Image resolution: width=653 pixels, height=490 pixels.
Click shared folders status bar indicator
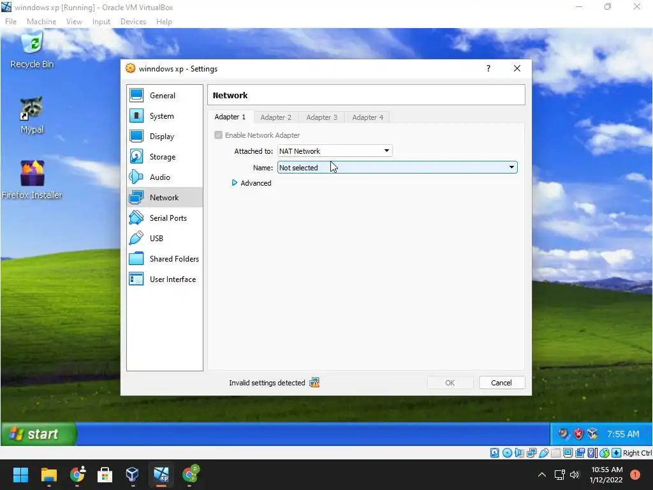[x=555, y=453]
